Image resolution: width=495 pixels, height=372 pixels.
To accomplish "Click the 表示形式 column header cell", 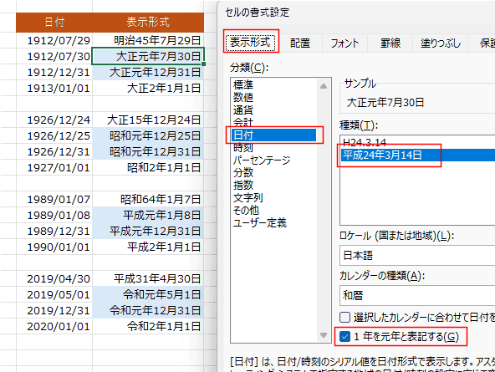I will [148, 22].
